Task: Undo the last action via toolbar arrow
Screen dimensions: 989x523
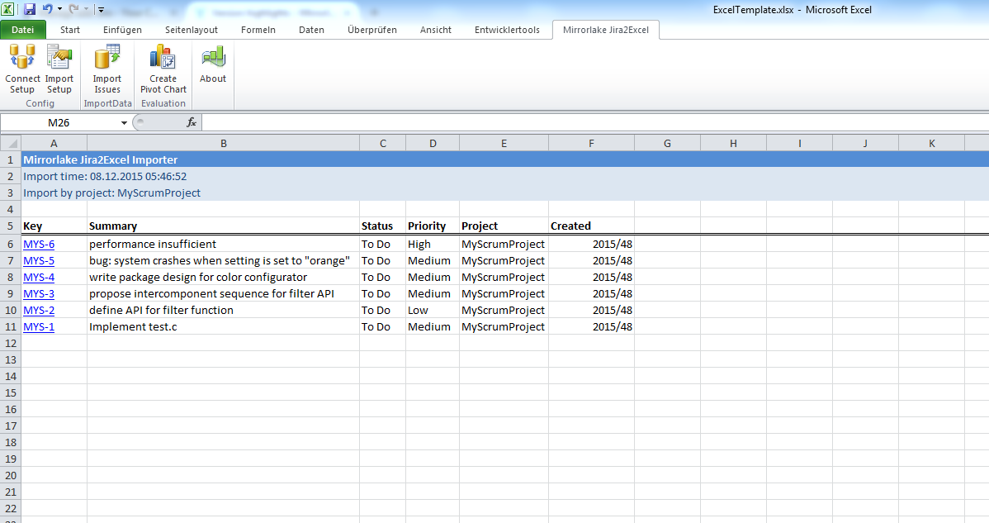Action: [47, 9]
